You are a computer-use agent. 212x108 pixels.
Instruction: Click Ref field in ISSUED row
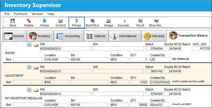[x=28, y=59]
